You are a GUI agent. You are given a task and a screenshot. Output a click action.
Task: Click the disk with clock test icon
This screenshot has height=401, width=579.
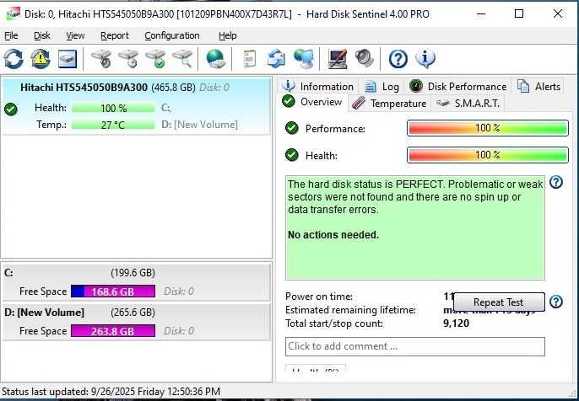tap(128, 59)
